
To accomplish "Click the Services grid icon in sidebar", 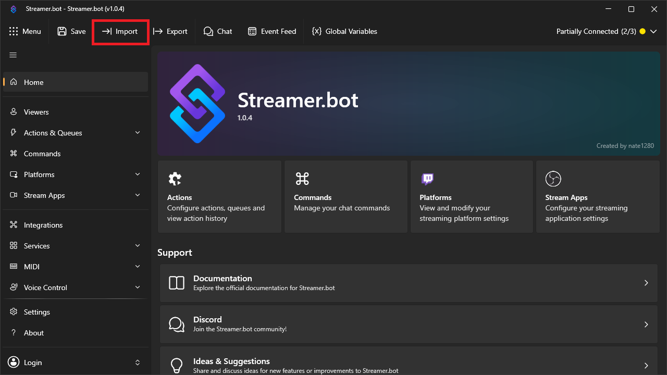I will coord(14,246).
